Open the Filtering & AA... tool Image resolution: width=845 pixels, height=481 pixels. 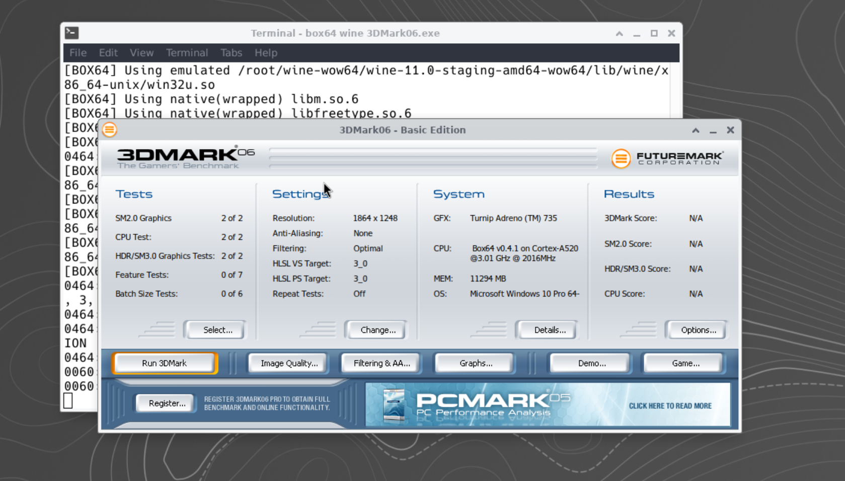(x=381, y=363)
